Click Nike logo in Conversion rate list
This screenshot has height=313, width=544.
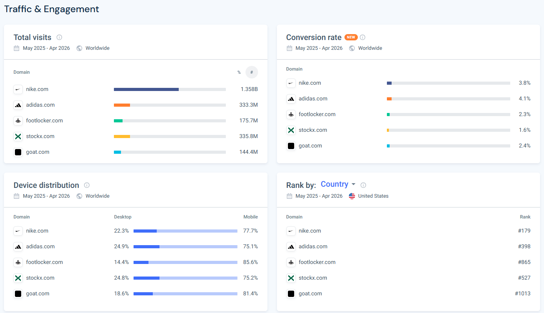291,83
